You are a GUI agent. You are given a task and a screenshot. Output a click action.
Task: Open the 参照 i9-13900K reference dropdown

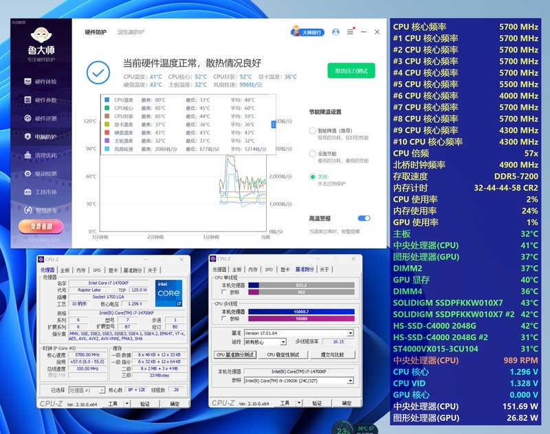pos(299,380)
